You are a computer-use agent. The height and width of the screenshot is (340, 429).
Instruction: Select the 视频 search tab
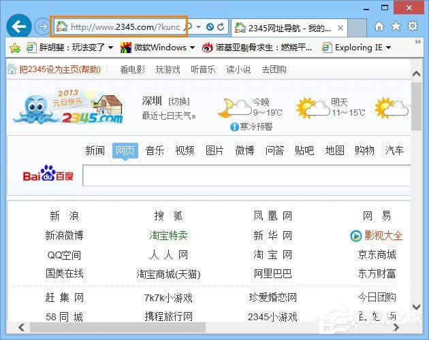tap(185, 150)
